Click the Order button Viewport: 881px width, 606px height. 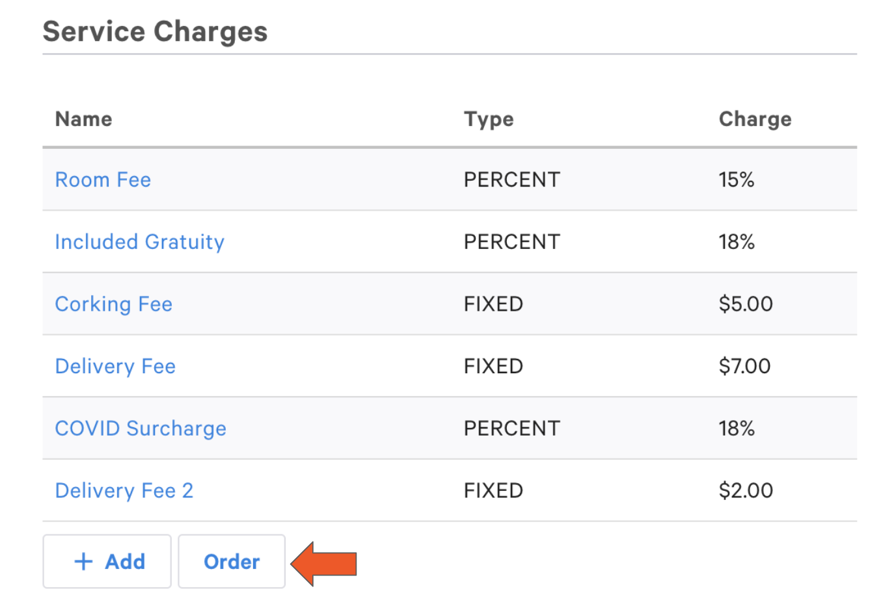232,561
